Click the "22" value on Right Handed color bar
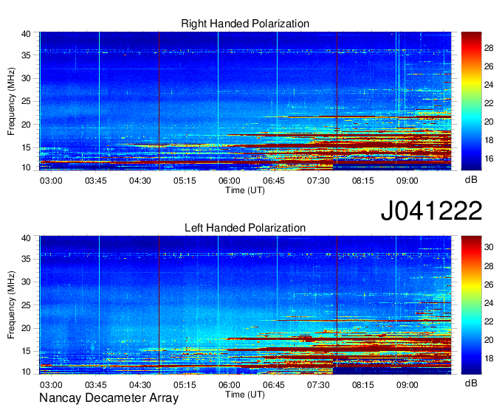502x407 pixels. [489, 103]
